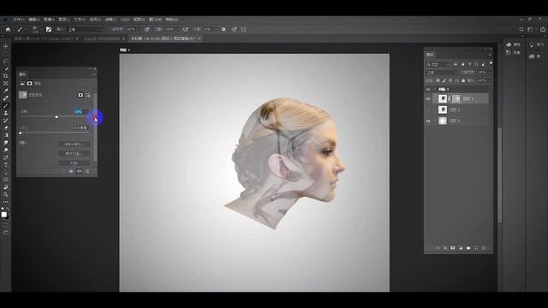Toggle lock transparent pixels in Layers panel
The height and width of the screenshot is (308, 548).
(438, 80)
